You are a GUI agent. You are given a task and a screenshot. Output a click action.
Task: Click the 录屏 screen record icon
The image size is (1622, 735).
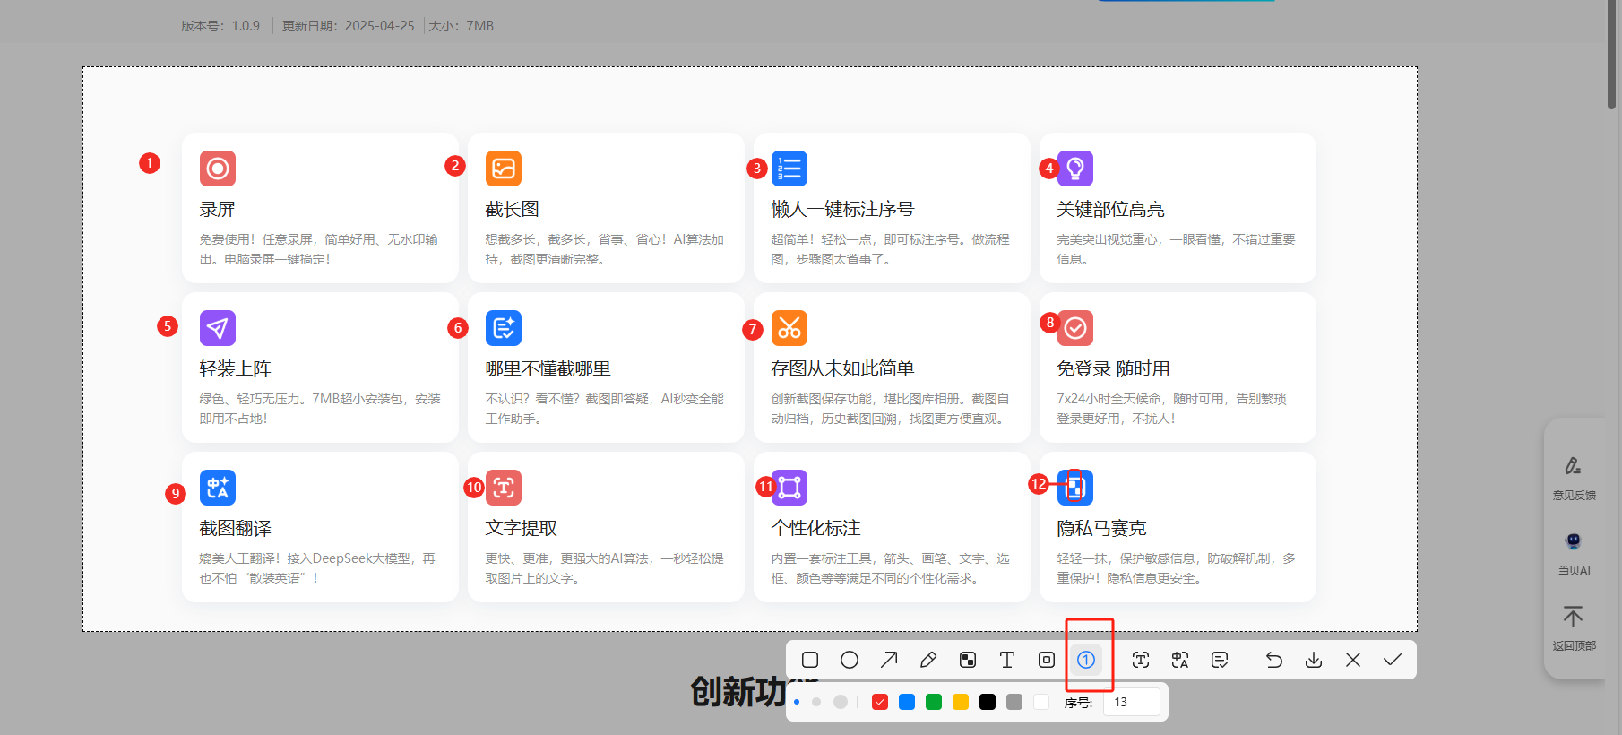pos(218,169)
